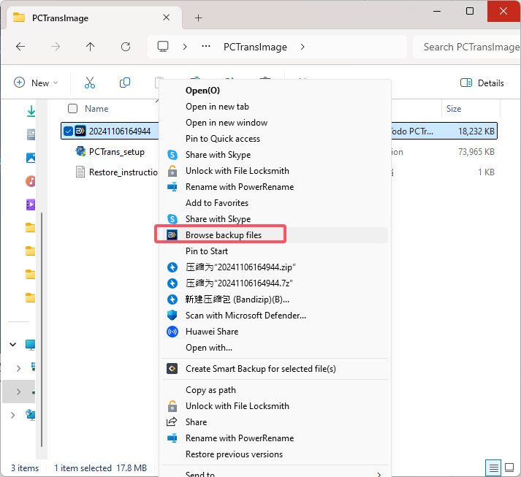Toggle the Details pane

click(x=482, y=83)
